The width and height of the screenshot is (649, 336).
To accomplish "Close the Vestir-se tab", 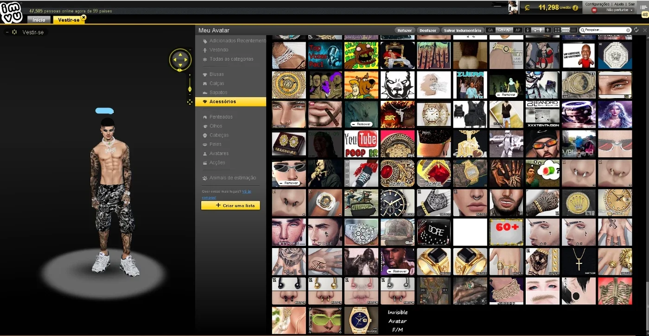I will [x=83, y=17].
